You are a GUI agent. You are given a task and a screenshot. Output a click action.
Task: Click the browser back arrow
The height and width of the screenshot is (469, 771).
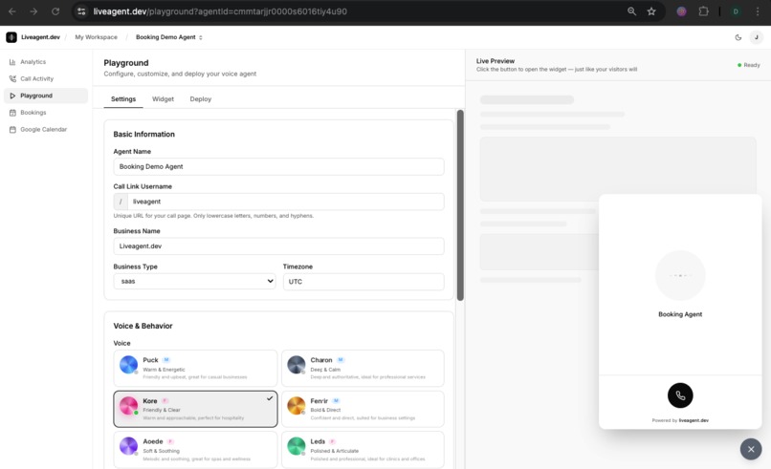[x=11, y=11]
